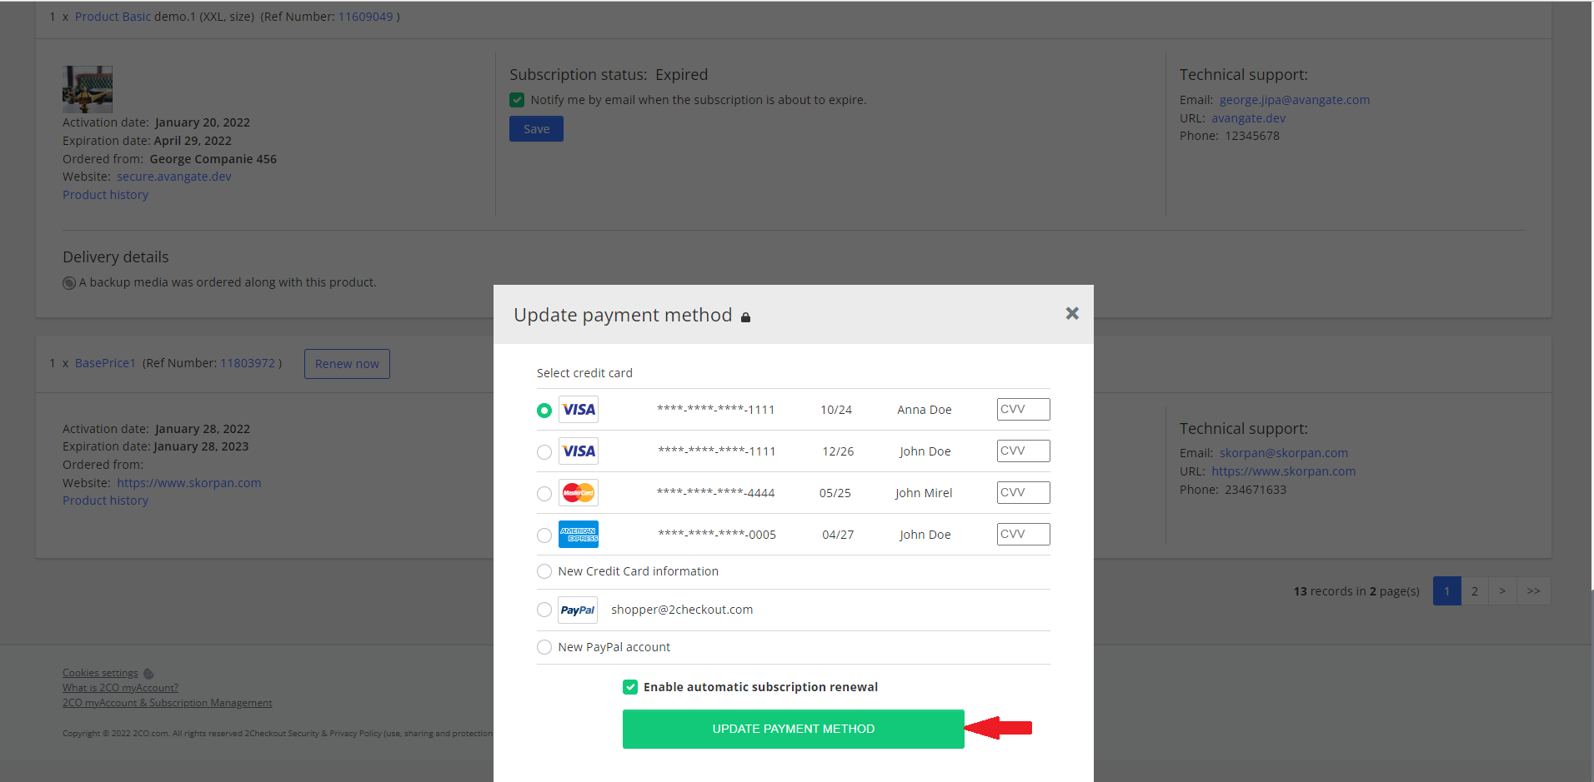
Task: Select the New Credit Card information option
Action: click(544, 571)
